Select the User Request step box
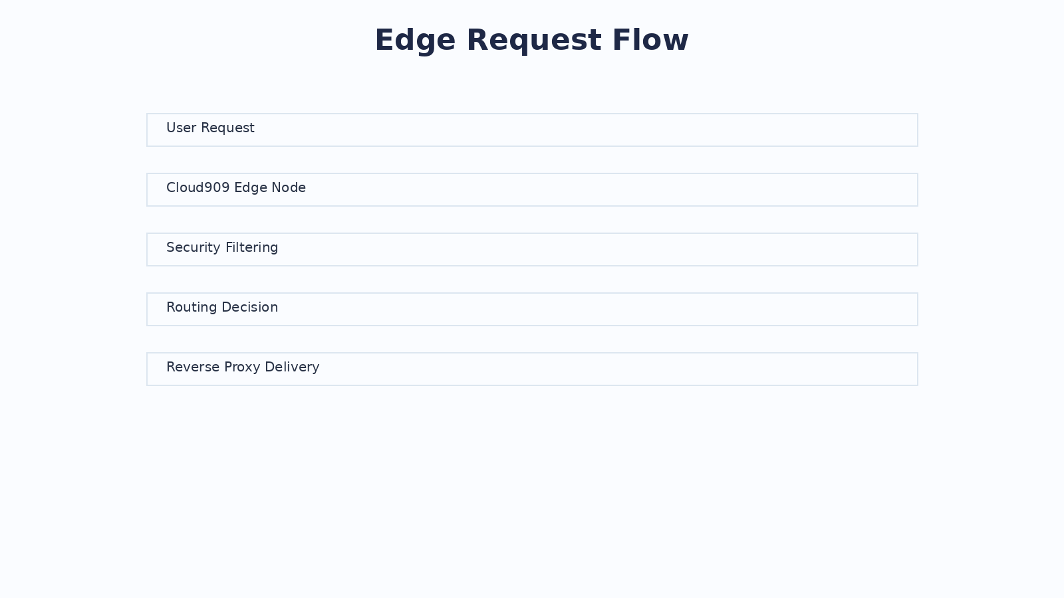Image resolution: width=1064 pixels, height=598 pixels. point(532,130)
